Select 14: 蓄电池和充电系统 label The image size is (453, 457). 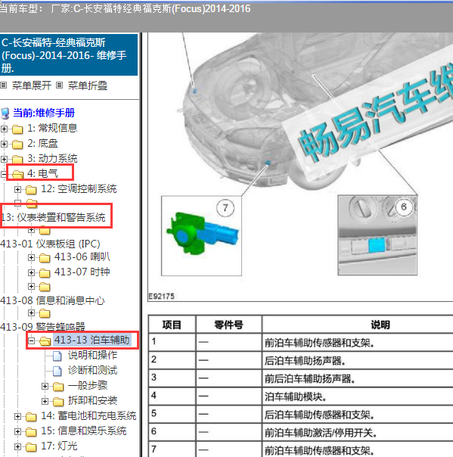tap(88, 415)
